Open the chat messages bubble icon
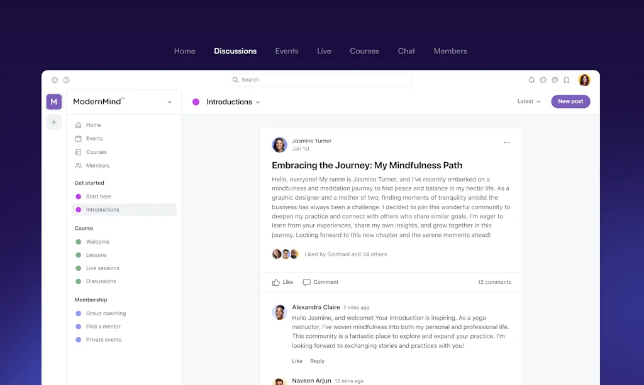Screen dimensions: 644x385 [x=543, y=80]
